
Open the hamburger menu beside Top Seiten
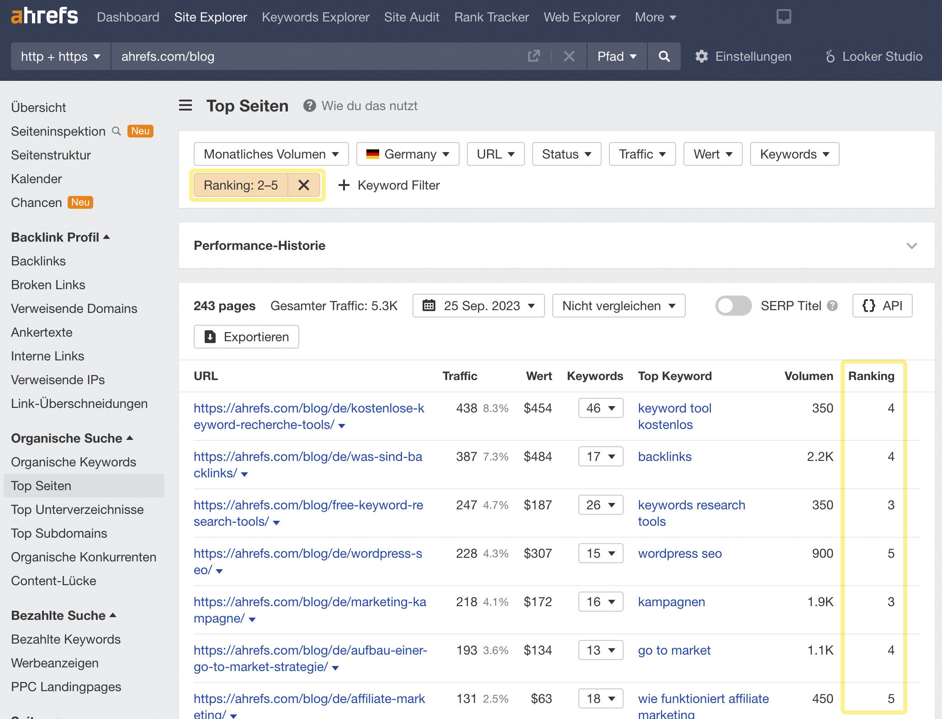(185, 105)
